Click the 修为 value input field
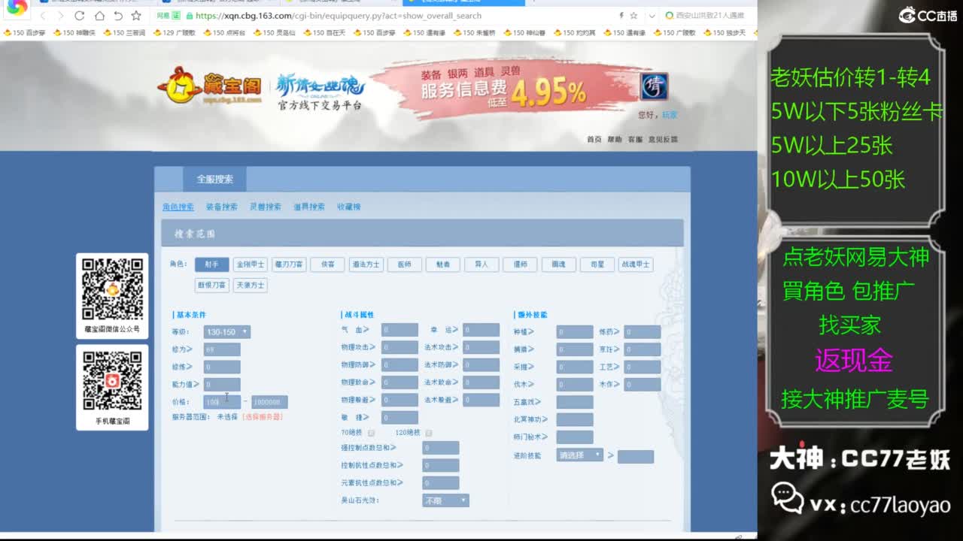Image resolution: width=963 pixels, height=541 pixels. click(222, 349)
